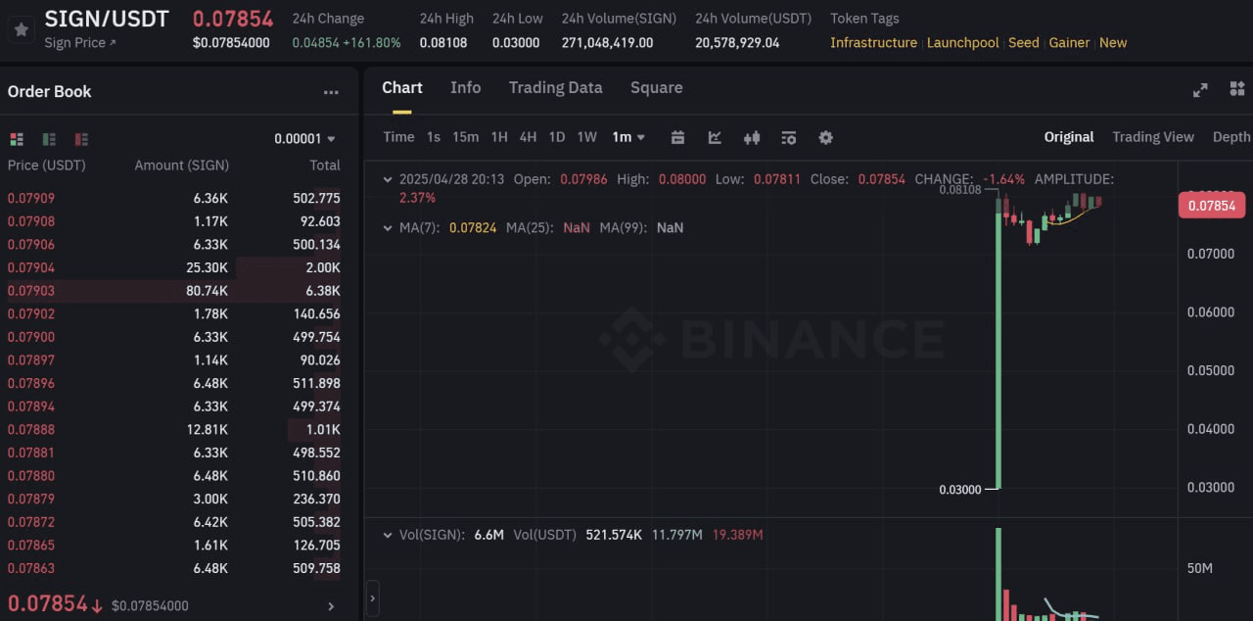Select sell order at price 0.07900
Image resolution: width=1253 pixels, height=621 pixels.
click(174, 337)
